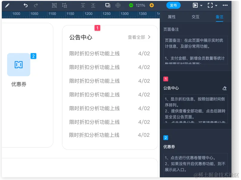
Task: Click the red marker 1 on canvas
Action: click(x=97, y=28)
